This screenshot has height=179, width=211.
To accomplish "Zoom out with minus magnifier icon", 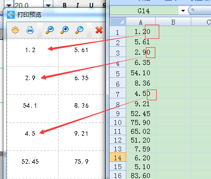I will (x=50, y=30).
